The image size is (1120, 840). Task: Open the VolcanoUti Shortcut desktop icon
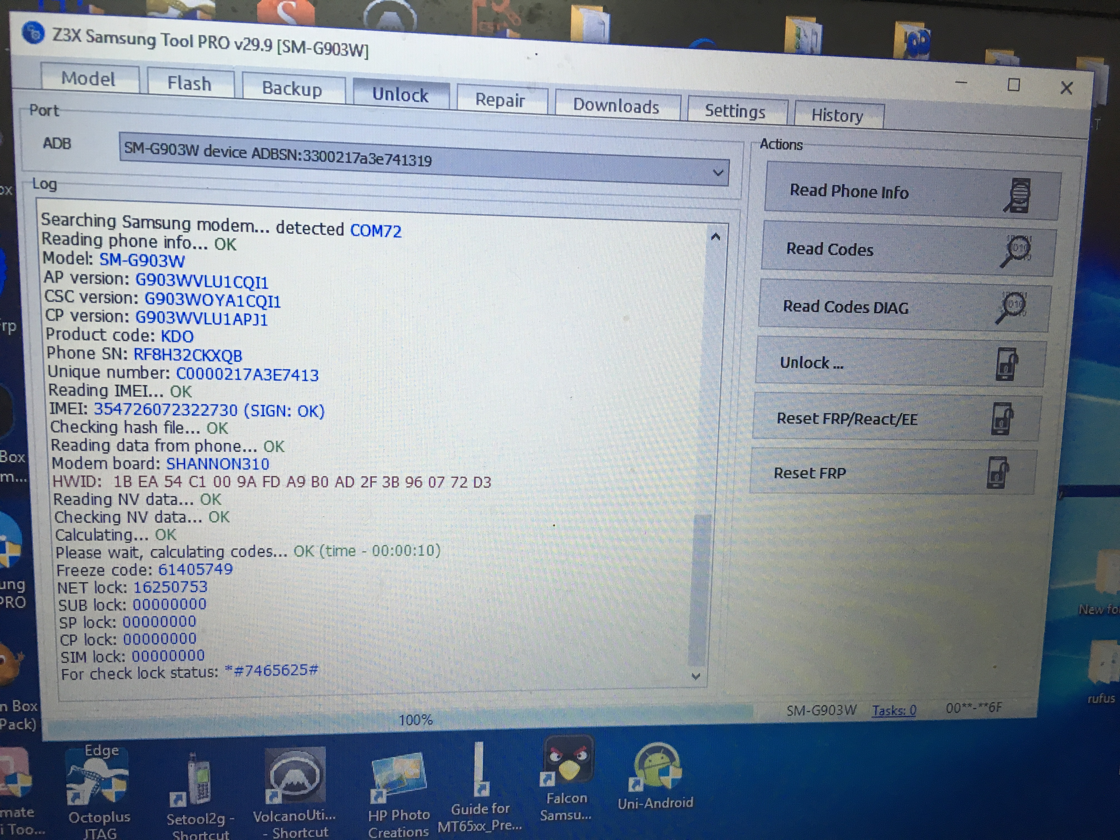point(295,792)
